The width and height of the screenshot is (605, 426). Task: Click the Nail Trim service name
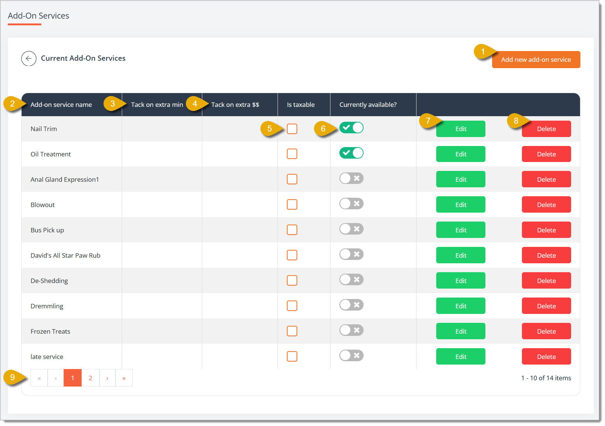(x=44, y=129)
